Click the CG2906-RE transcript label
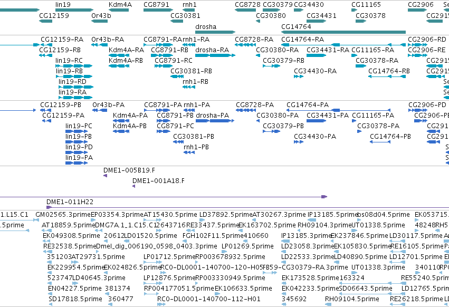The height and width of the screenshot is (307, 449). pos(427,50)
